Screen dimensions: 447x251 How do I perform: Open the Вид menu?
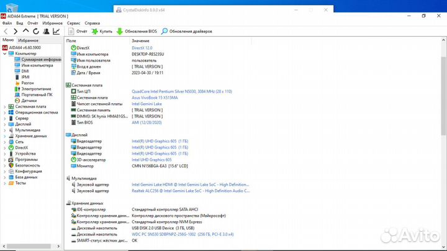tap(20, 23)
